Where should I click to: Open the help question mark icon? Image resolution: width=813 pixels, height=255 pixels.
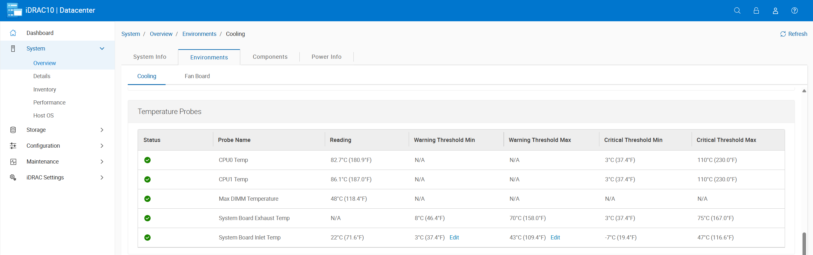tap(794, 10)
